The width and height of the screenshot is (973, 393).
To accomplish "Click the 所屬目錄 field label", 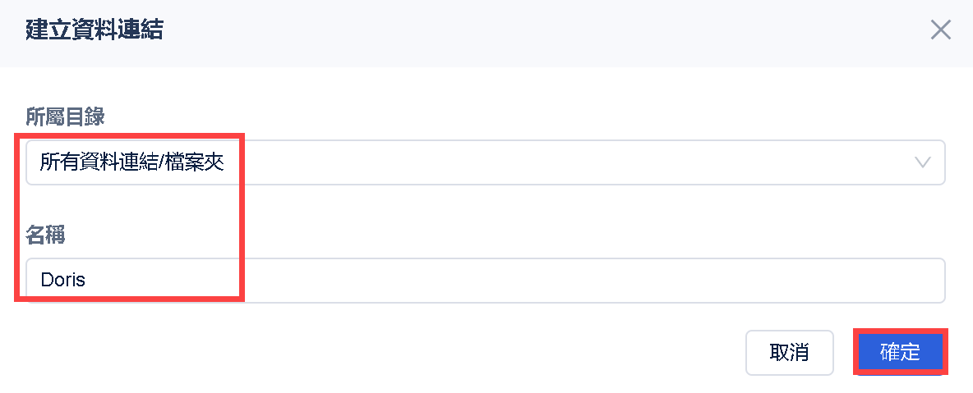I will pyautogui.click(x=65, y=117).
